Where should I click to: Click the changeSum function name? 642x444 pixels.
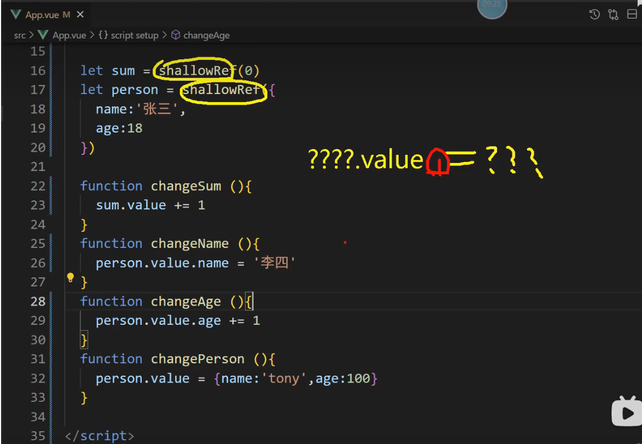(x=186, y=186)
